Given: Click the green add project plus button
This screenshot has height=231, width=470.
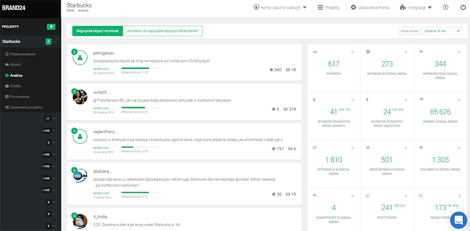Looking at the screenshot, I should point(51,27).
